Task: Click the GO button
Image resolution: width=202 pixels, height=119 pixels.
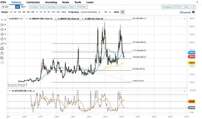Action: click(17, 7)
